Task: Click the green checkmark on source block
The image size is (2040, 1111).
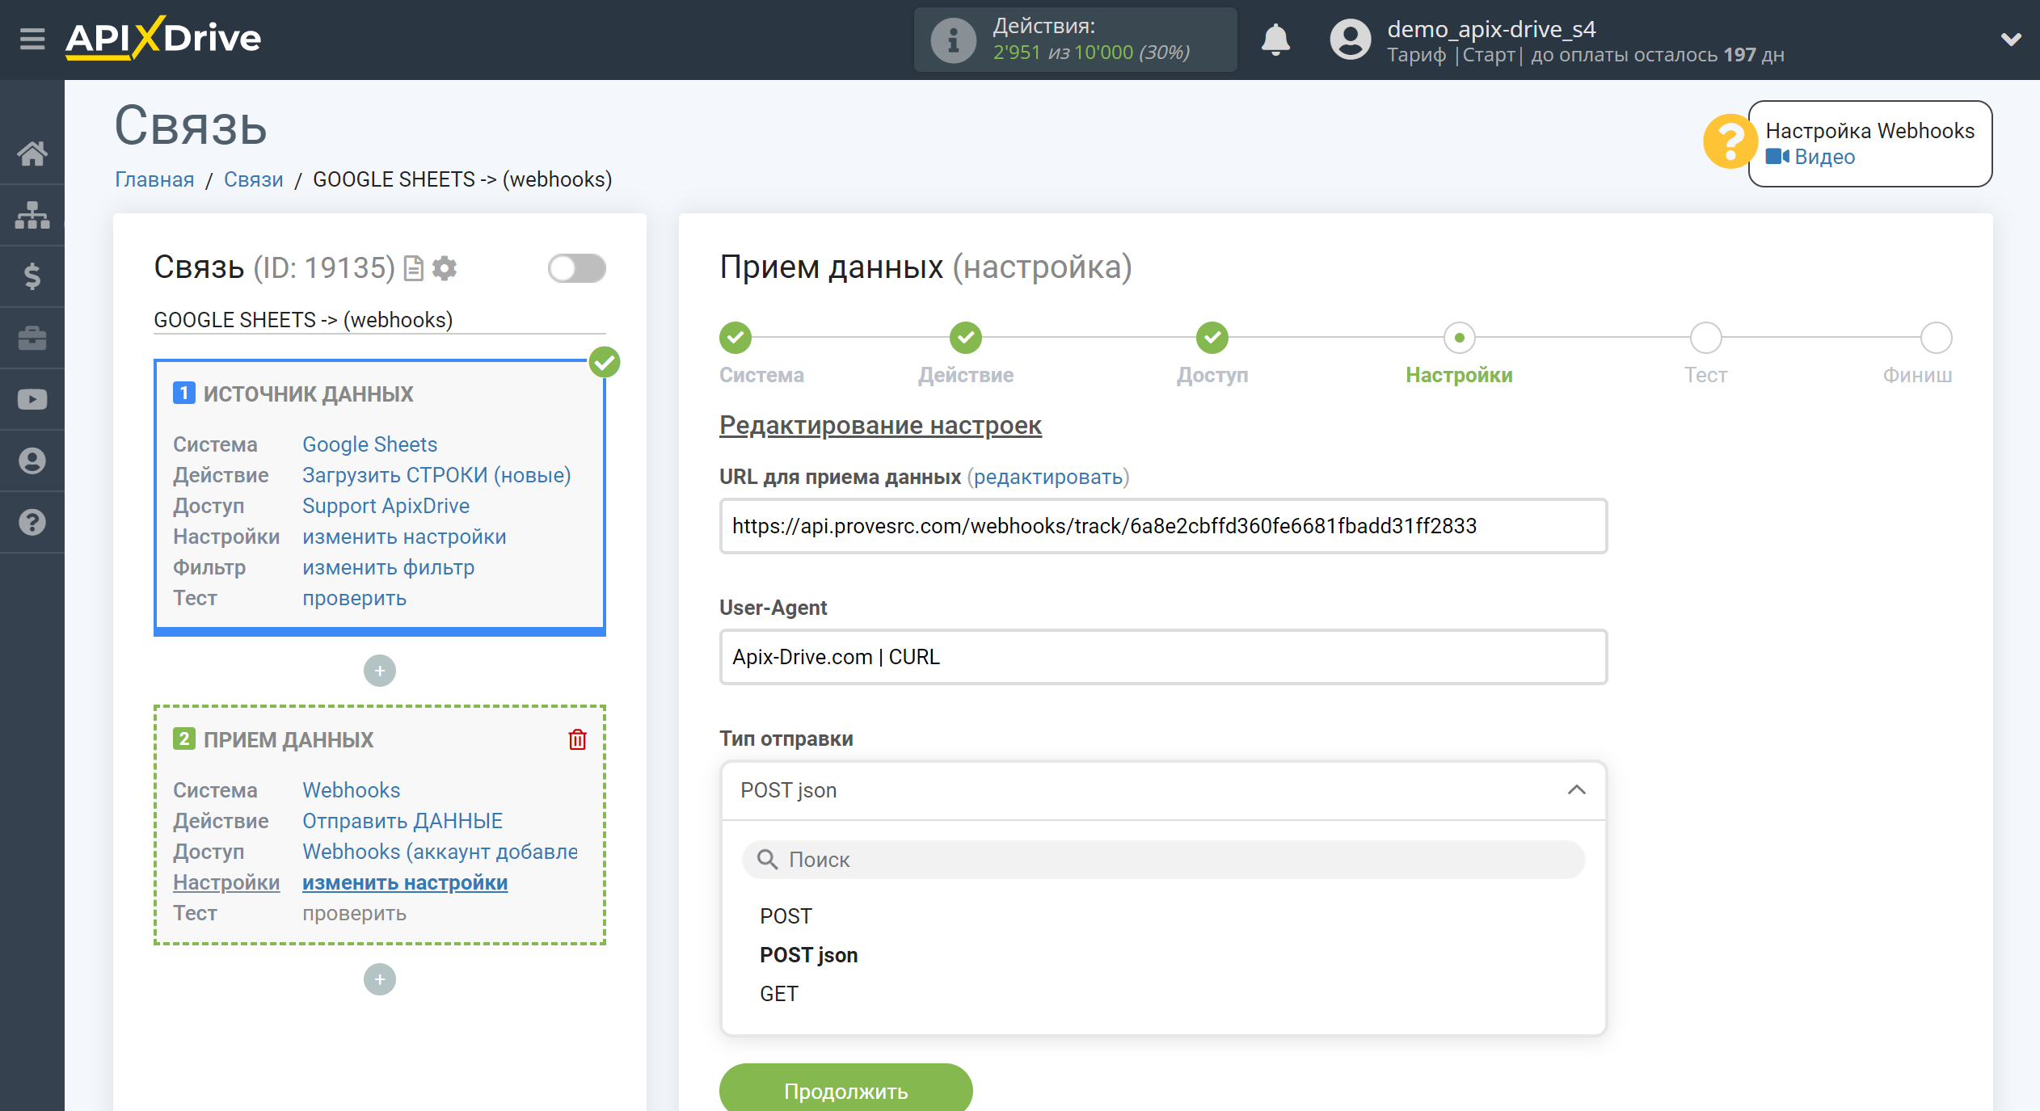Action: pyautogui.click(x=605, y=362)
